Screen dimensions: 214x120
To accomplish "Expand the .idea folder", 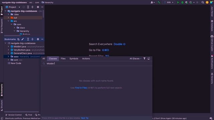I will (8, 14).
